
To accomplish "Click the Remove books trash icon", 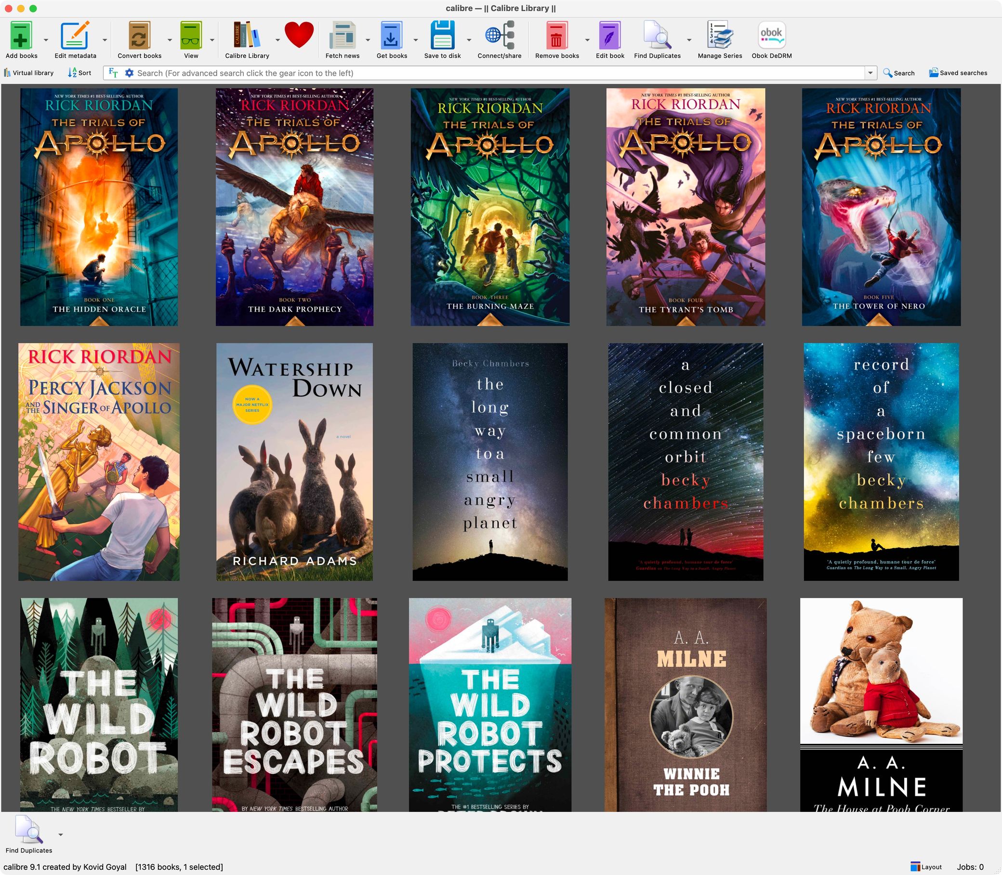I will [556, 36].
